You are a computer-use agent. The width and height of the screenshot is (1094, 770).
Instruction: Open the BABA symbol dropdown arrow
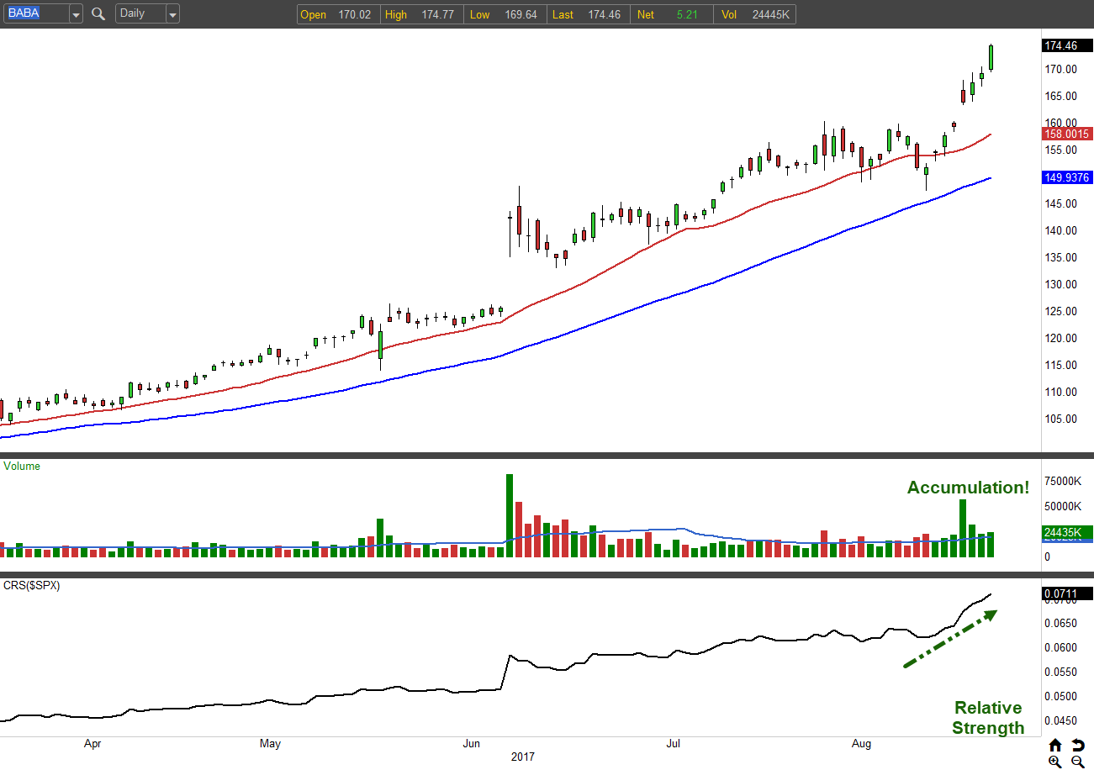click(x=76, y=14)
